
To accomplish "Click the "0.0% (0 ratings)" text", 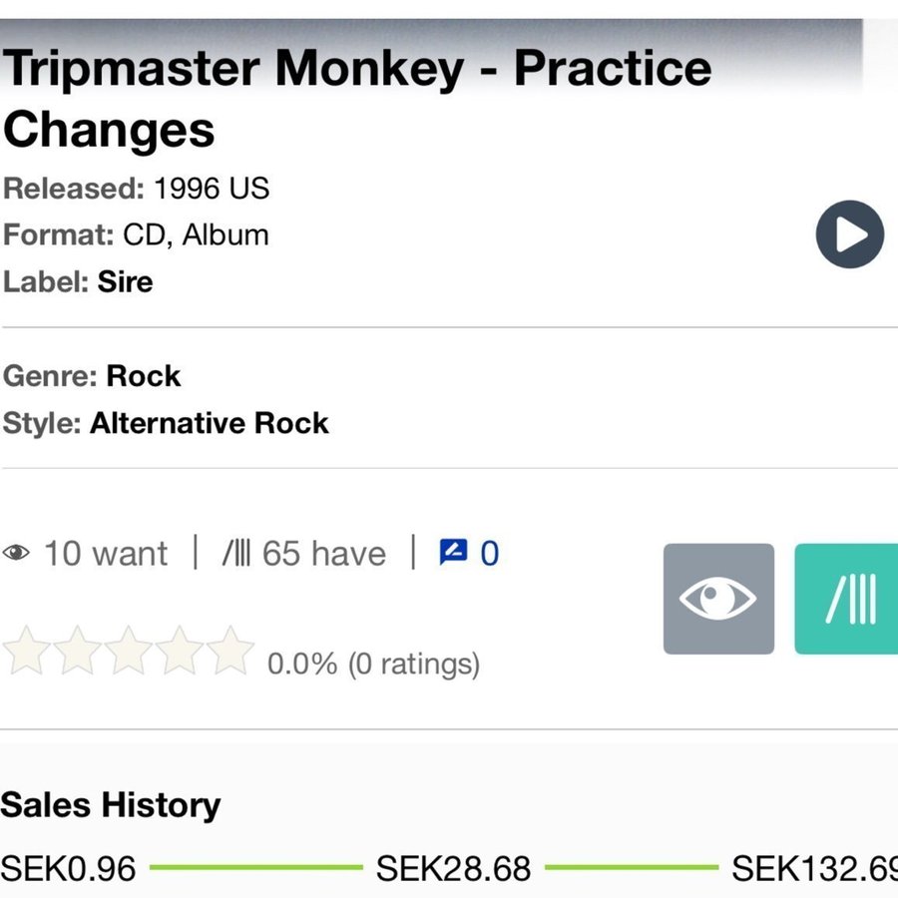I will (373, 664).
